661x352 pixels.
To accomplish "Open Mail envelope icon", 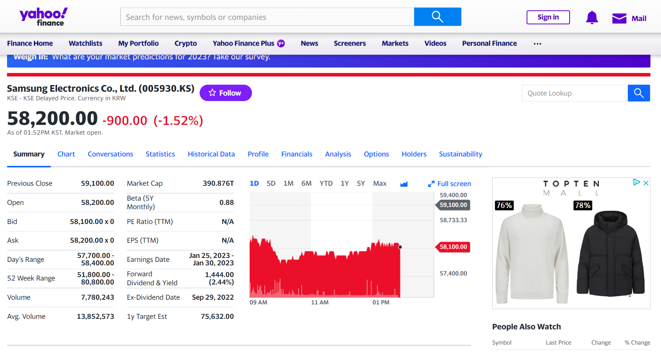I will pos(619,18).
